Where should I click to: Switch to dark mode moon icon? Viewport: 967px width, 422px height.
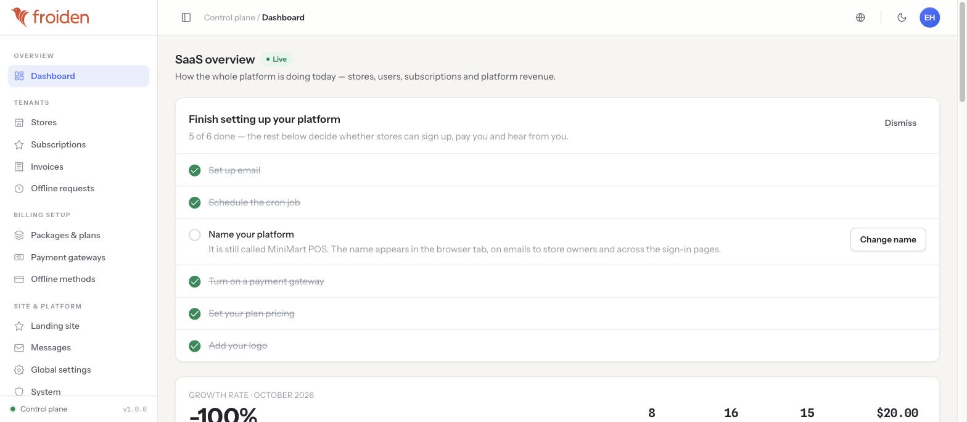pos(902,17)
